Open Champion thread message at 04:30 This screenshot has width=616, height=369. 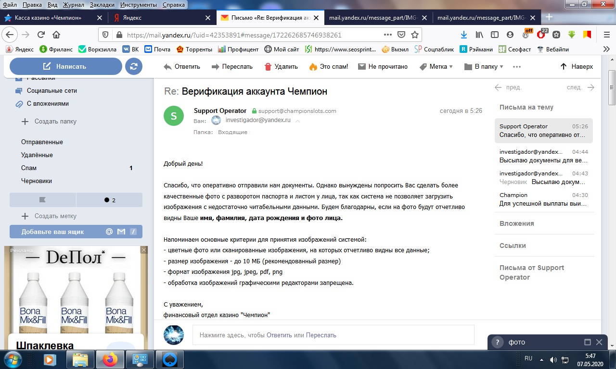(x=544, y=199)
